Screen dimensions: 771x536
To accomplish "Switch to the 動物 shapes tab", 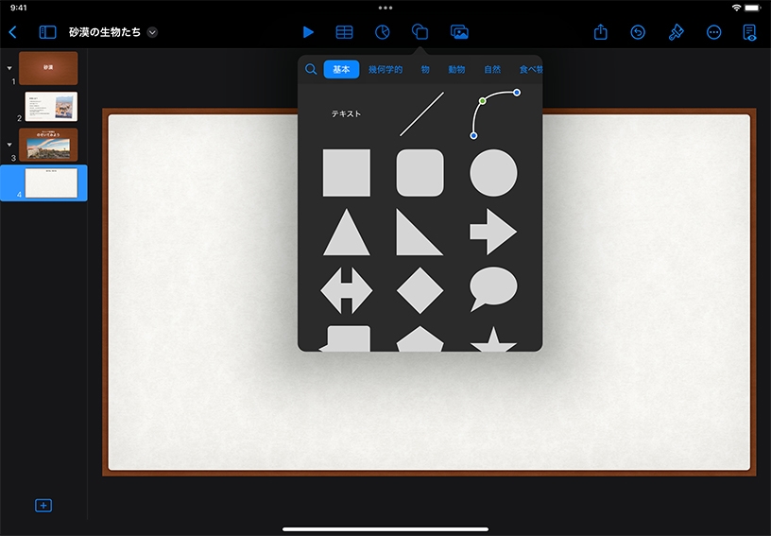I will coord(456,69).
